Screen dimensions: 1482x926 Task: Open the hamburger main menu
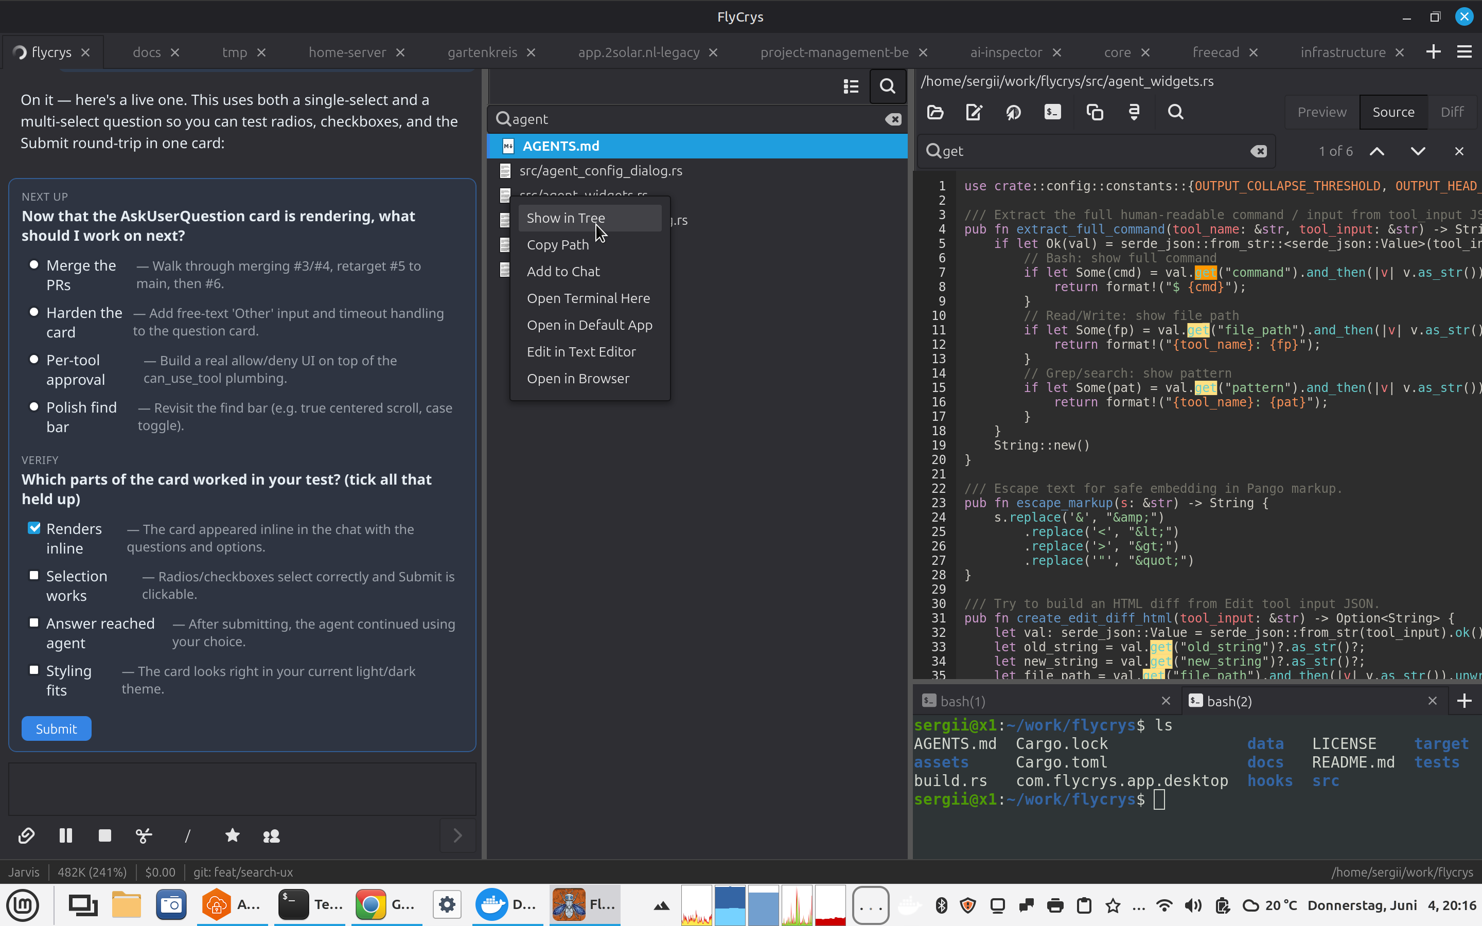tap(1464, 52)
